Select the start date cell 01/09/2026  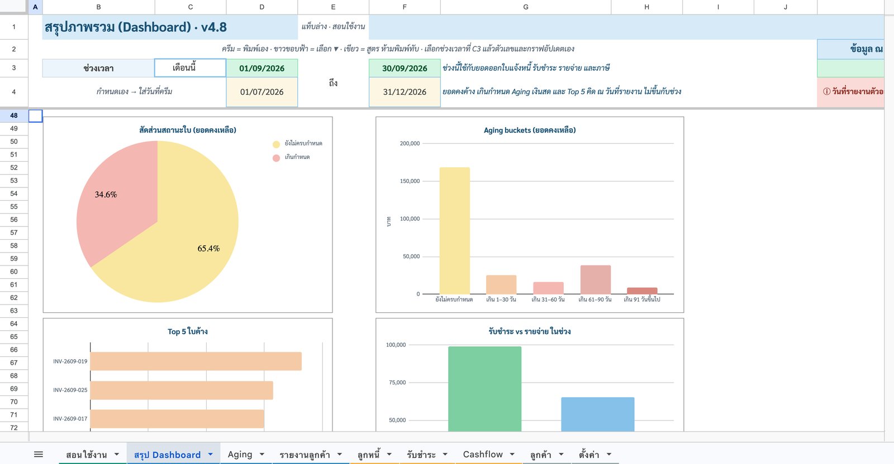pyautogui.click(x=261, y=68)
